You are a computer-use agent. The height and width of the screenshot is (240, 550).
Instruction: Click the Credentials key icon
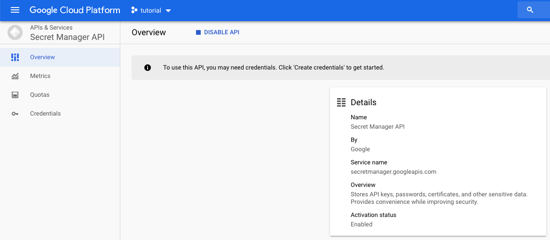pyautogui.click(x=15, y=114)
